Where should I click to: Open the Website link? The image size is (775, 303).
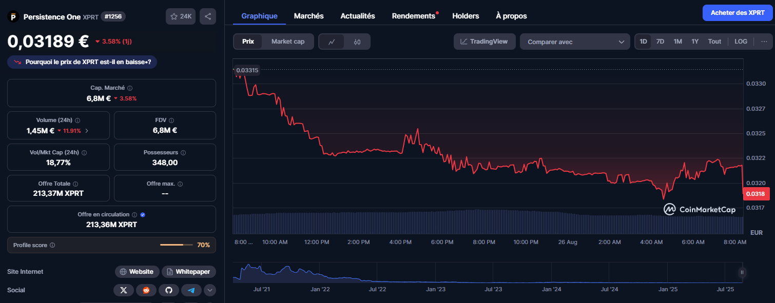click(x=137, y=272)
